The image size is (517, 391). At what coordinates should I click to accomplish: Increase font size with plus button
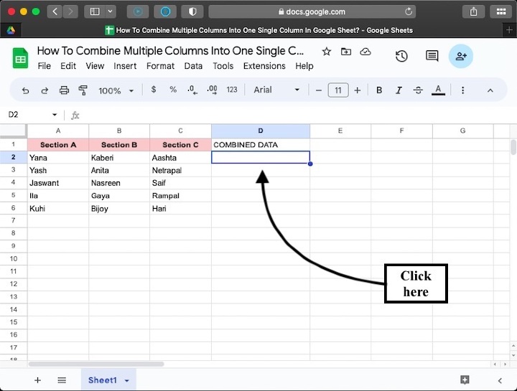click(357, 90)
